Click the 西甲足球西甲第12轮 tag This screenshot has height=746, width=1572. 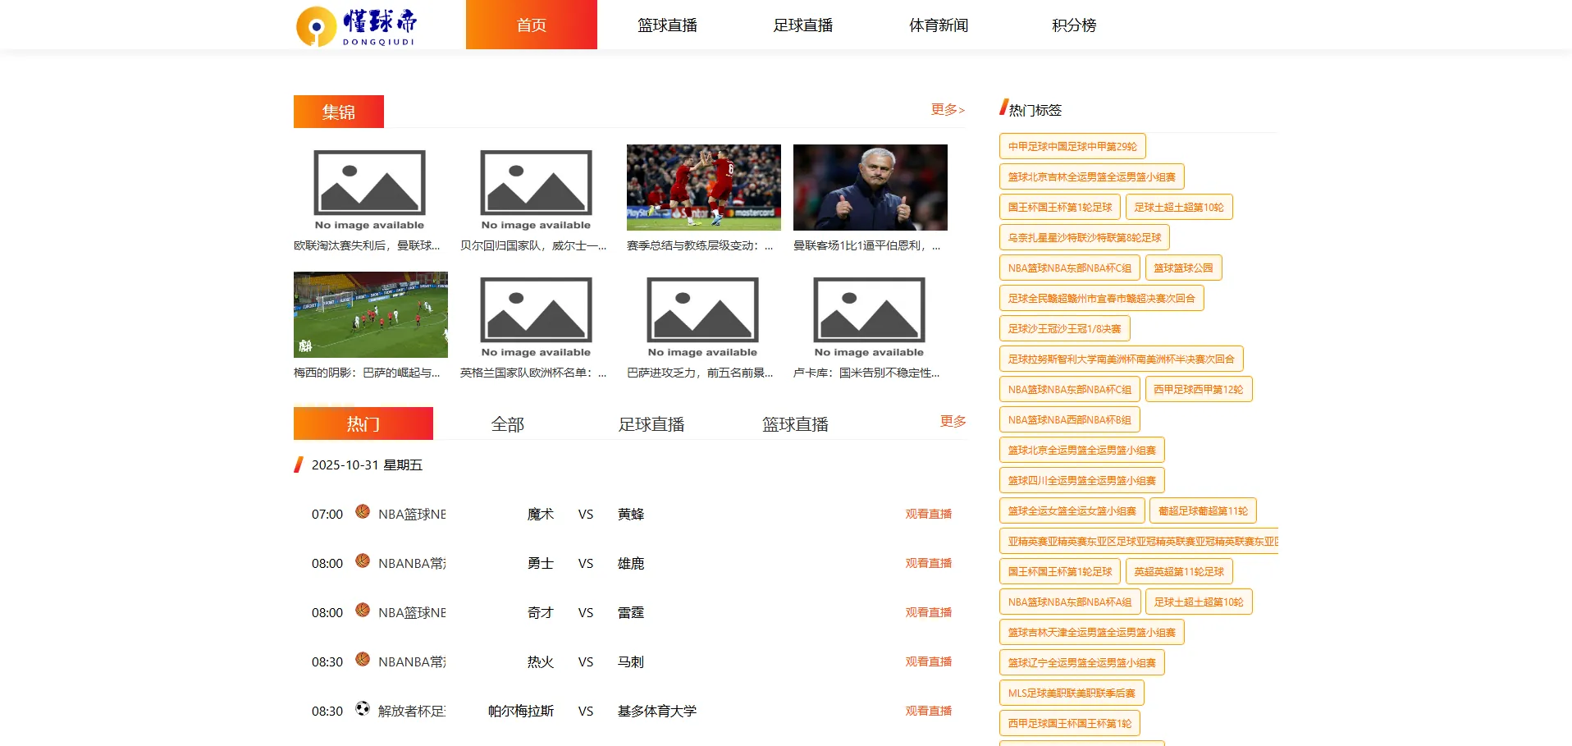click(1198, 390)
